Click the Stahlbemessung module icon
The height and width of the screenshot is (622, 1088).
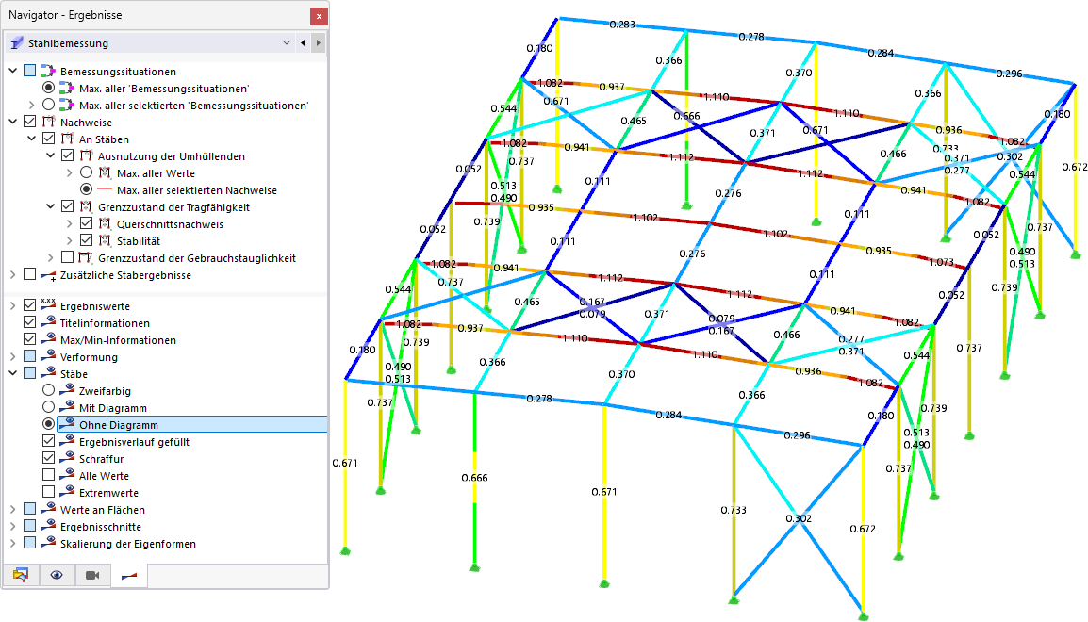(15, 42)
